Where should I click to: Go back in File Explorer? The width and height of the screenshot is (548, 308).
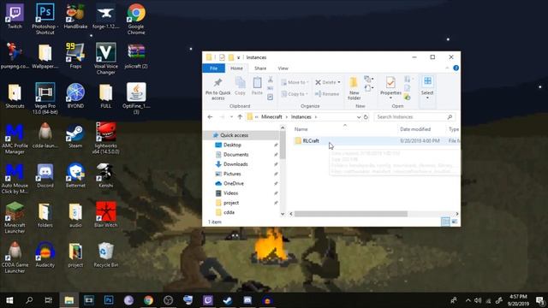point(210,117)
